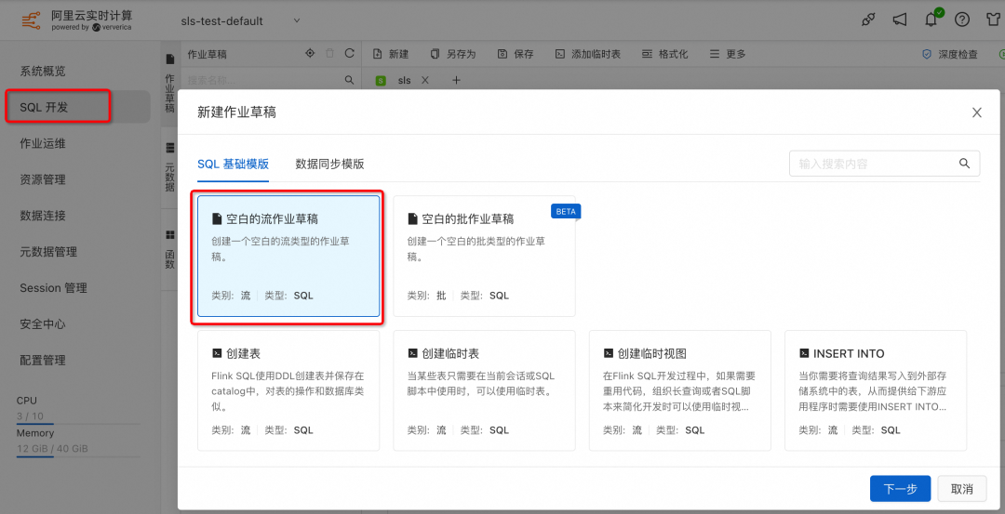Click the template search magnifier icon

pos(964,164)
